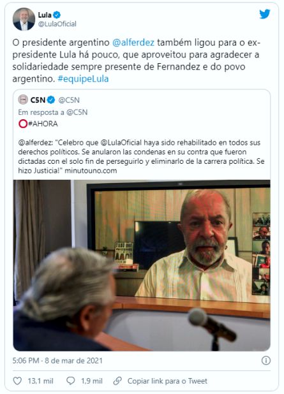Open the @C5N handle in the quoted tweet header
Image resolution: width=284 pixels, height=394 pixels.
[x=69, y=100]
